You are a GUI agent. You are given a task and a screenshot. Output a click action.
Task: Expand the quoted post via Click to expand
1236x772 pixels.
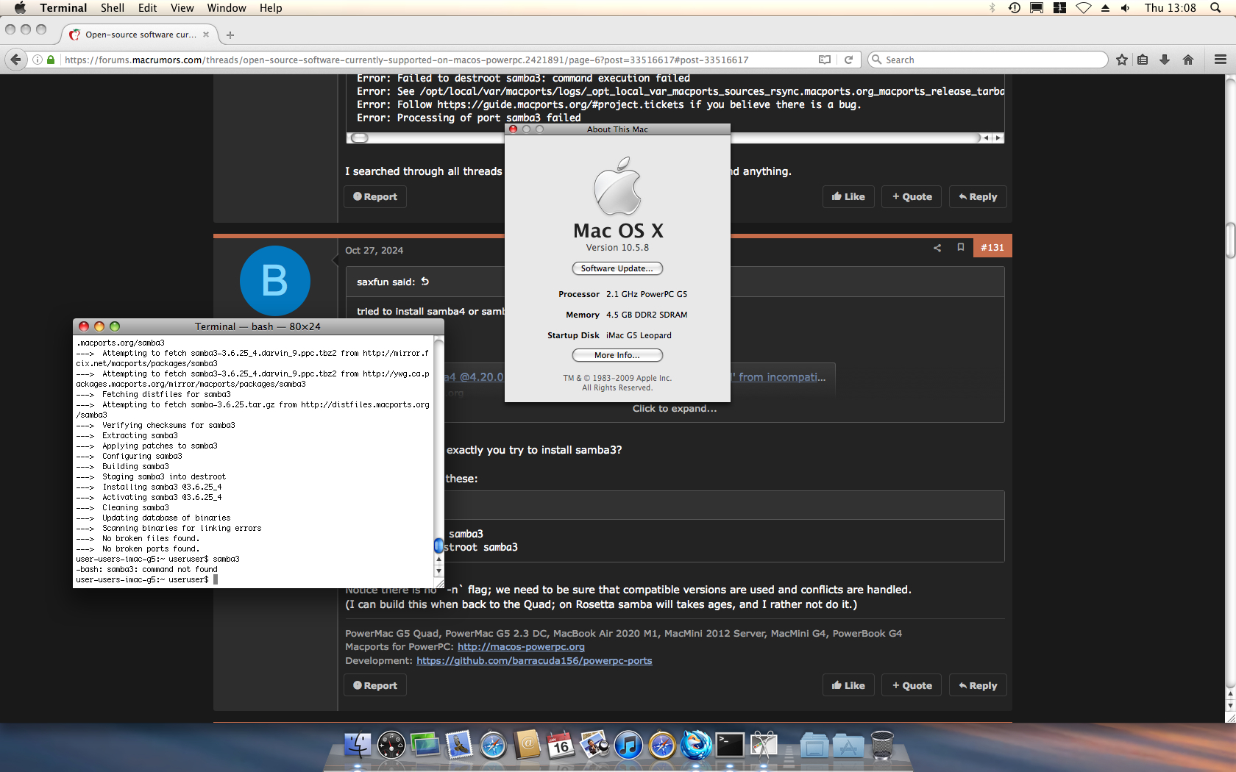675,409
